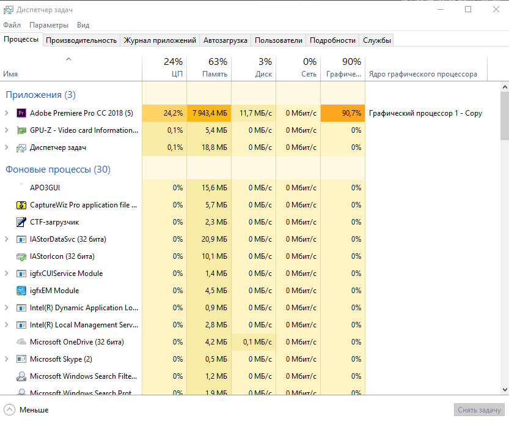
Task: Sort by the GPU usage column header
Action: pyautogui.click(x=343, y=68)
